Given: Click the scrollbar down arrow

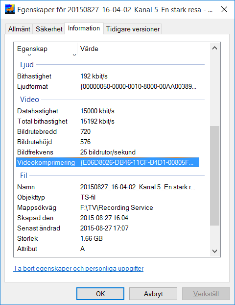Looking at the screenshot, I should 214,251.
